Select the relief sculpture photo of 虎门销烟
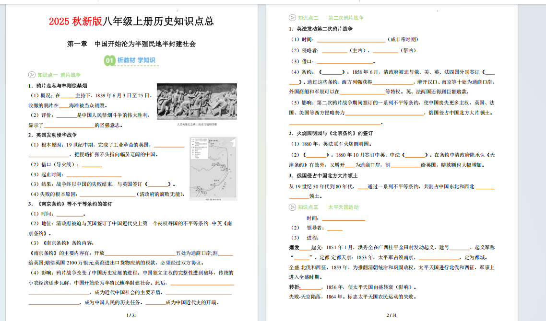 pyautogui.click(x=197, y=102)
